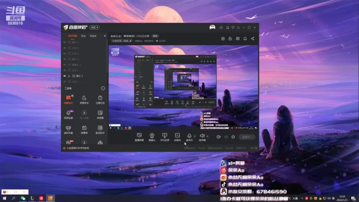Open the settings gear in bottom toolbar
The image size is (359, 202).
tap(233, 137)
